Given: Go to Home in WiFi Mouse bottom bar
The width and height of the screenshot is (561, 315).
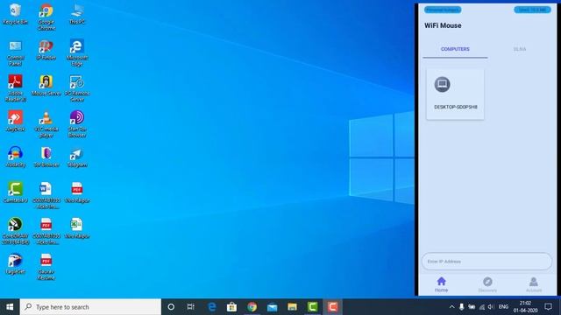Looking at the screenshot, I should [441, 284].
